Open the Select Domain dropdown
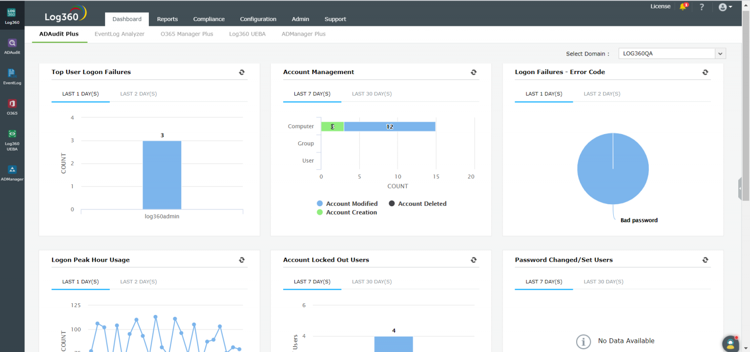 tap(672, 54)
